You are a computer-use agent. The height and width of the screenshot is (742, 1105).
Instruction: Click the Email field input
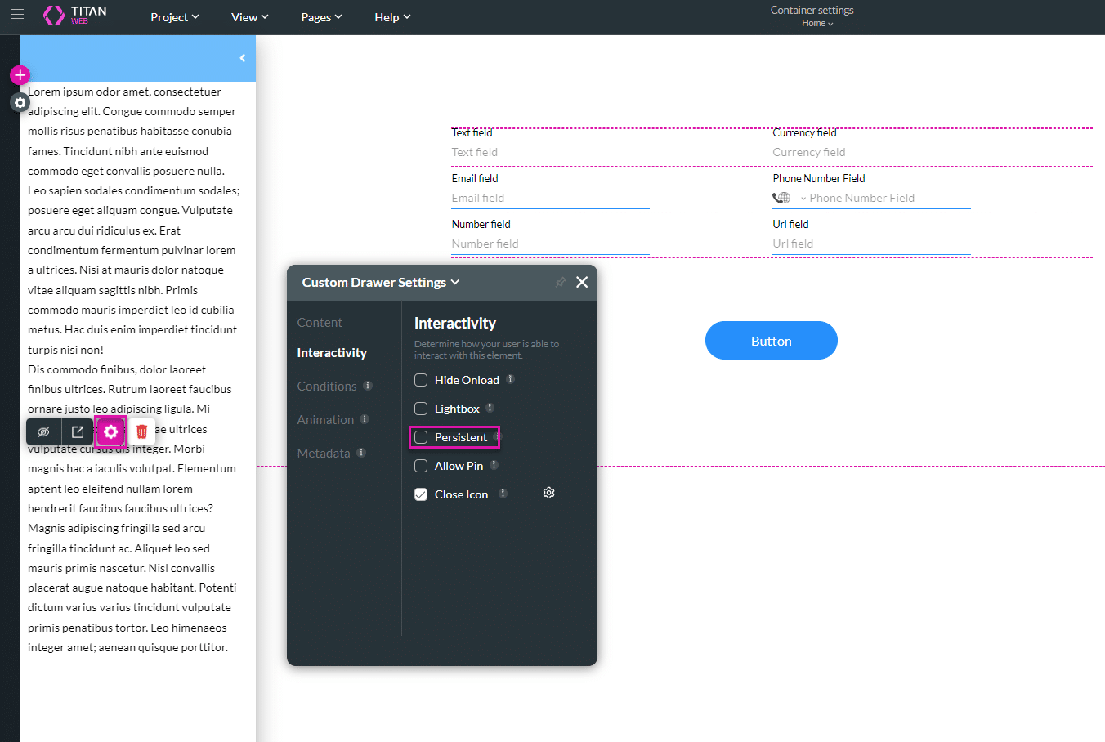coord(550,199)
